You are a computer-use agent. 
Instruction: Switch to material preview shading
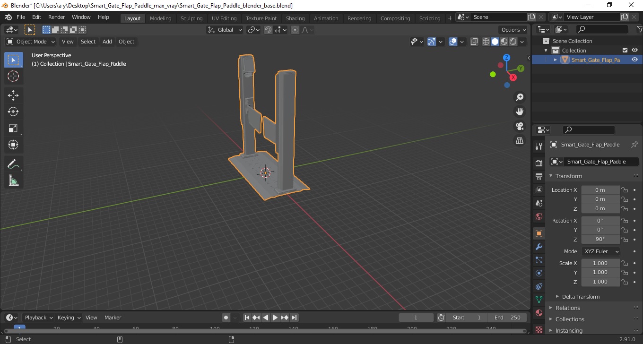(504, 42)
